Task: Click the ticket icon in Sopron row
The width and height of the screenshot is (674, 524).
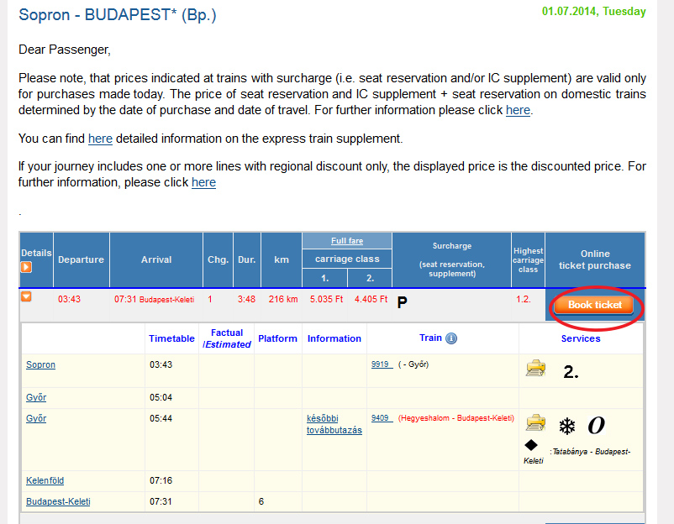Action: point(535,368)
